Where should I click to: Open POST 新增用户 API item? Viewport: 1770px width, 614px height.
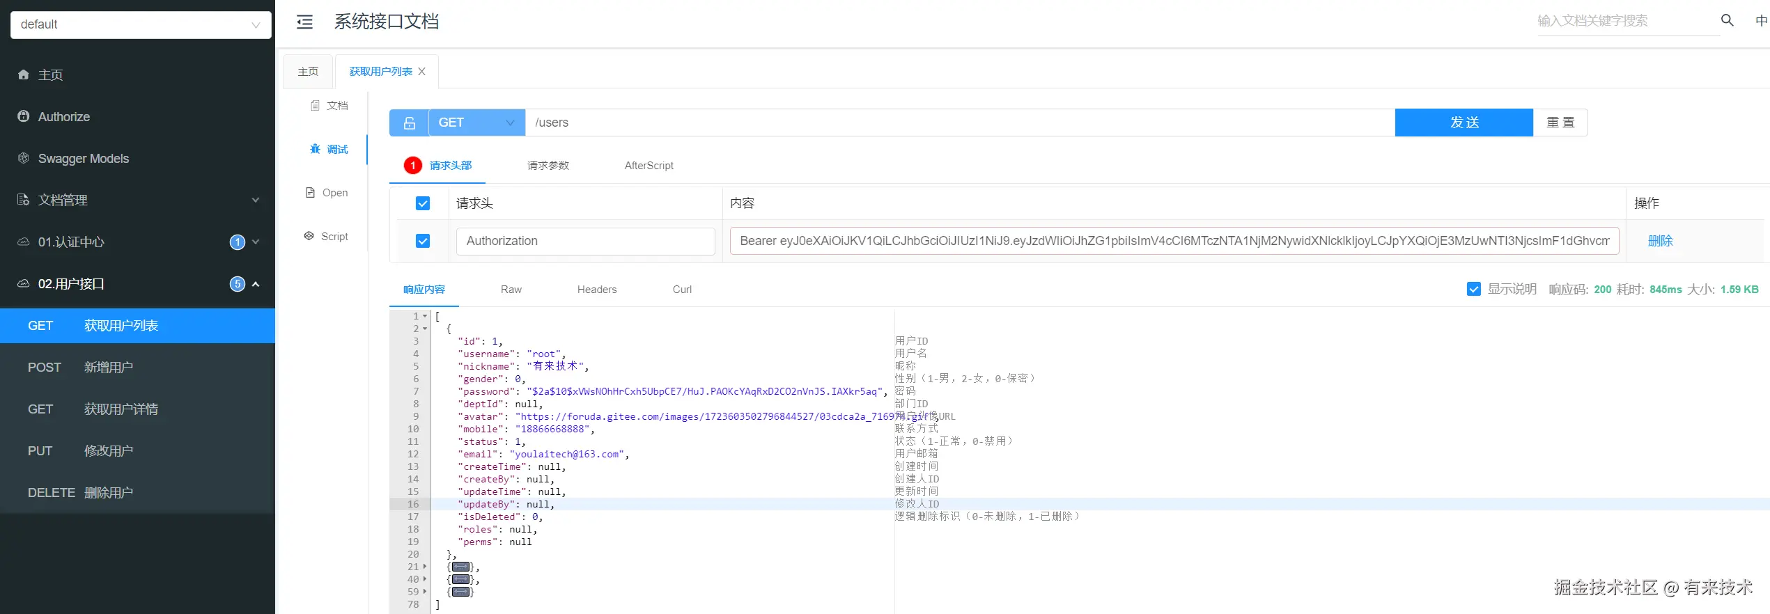coord(137,368)
